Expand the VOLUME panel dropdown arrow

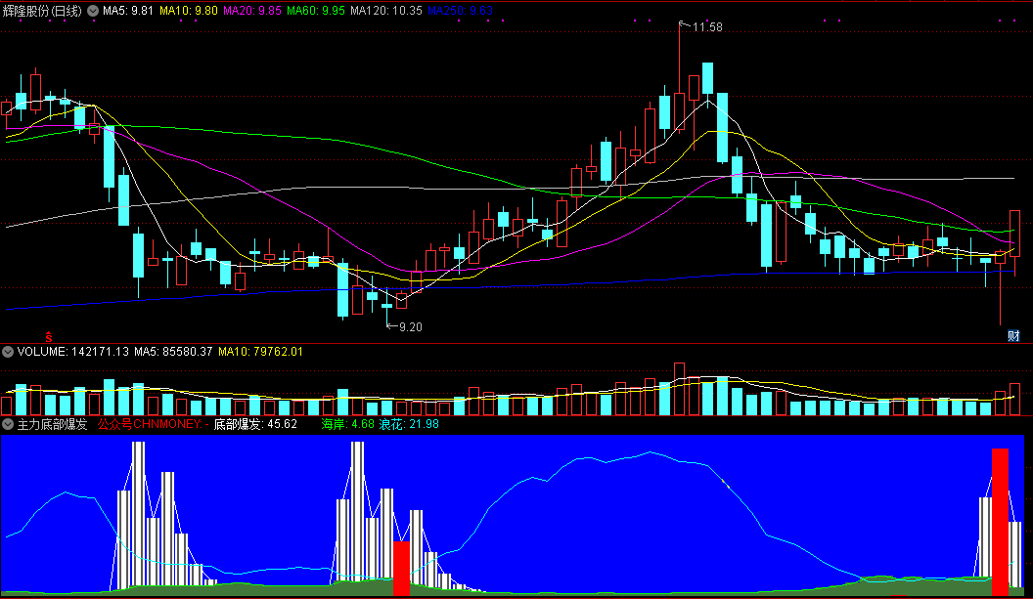click(x=8, y=352)
